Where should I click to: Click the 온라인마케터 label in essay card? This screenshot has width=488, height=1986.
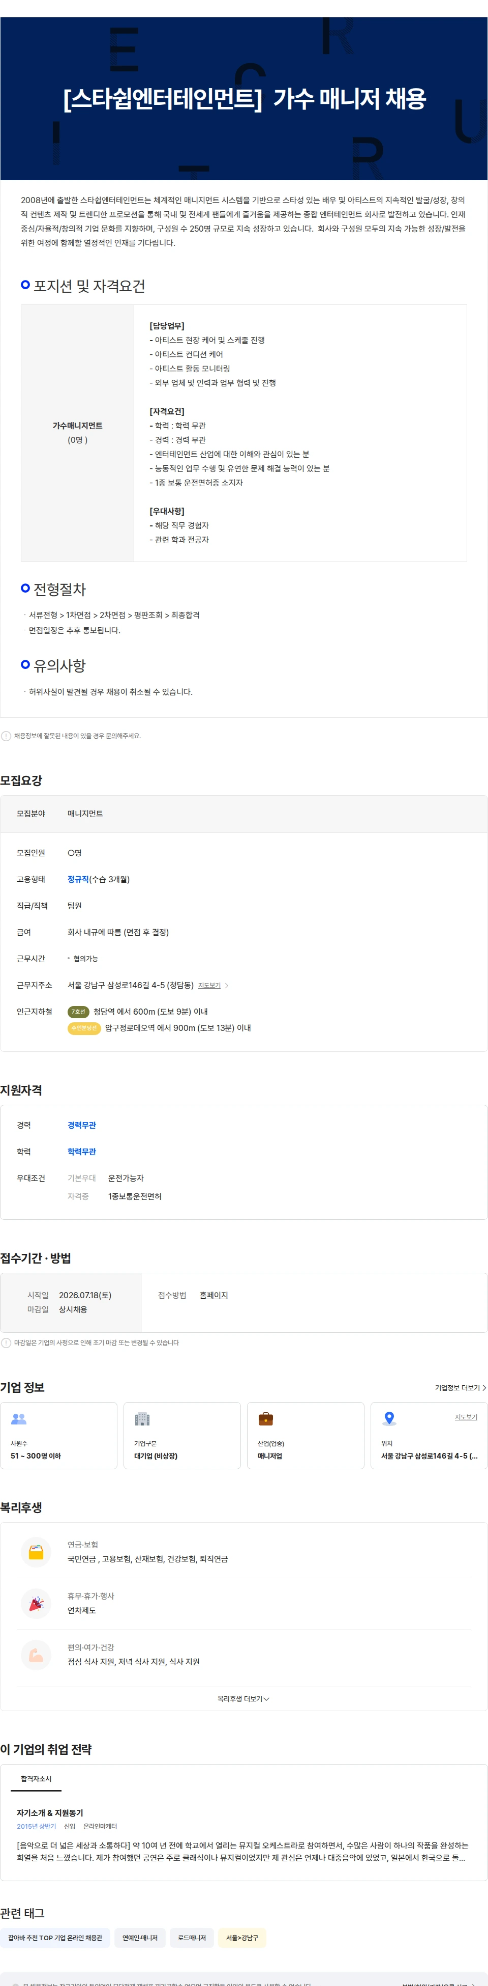point(100,1827)
